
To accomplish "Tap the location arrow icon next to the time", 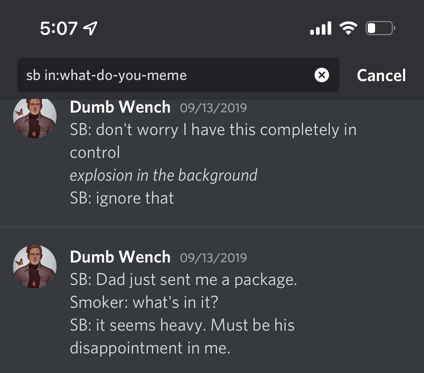I will [90, 28].
